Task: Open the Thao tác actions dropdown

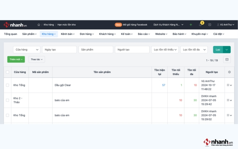Action: pyautogui.click(x=37, y=60)
